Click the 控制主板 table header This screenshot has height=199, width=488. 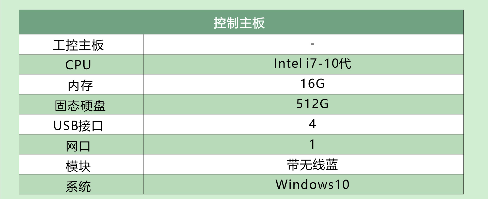pos(239,23)
